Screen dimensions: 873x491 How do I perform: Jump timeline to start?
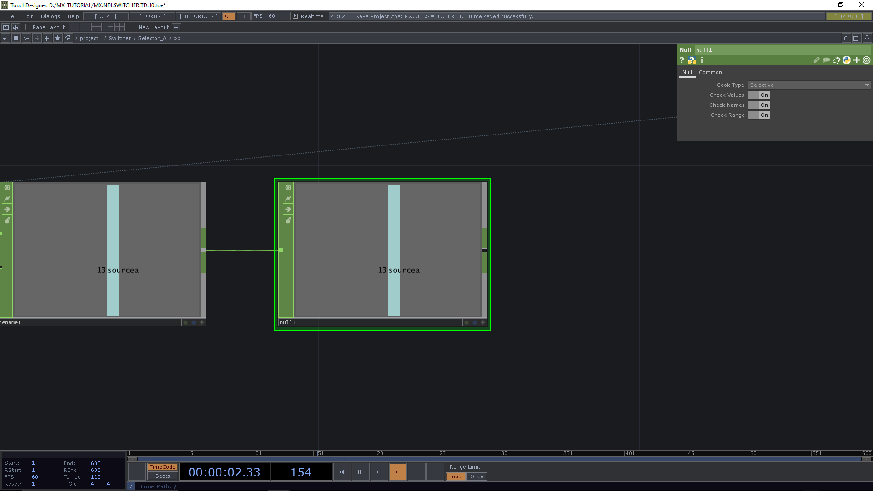pos(341,472)
